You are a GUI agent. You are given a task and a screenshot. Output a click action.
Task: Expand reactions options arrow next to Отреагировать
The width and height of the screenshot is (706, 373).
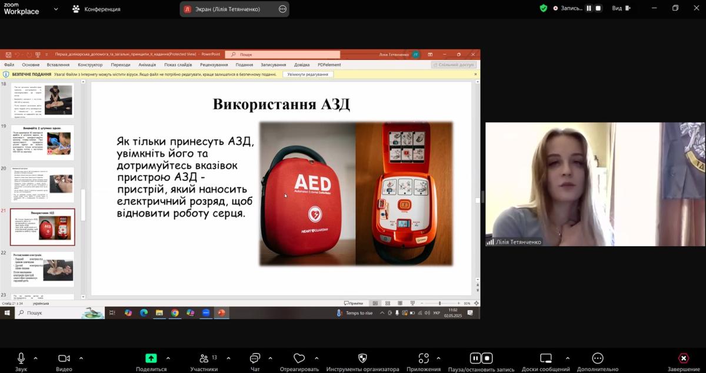317,357
